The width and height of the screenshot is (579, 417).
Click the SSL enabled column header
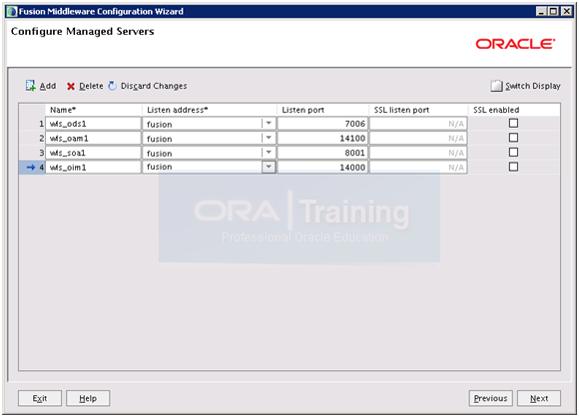(514, 110)
